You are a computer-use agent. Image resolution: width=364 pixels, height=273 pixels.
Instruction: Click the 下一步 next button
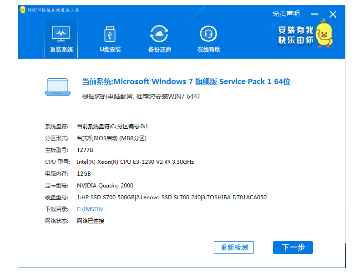pos(293,248)
